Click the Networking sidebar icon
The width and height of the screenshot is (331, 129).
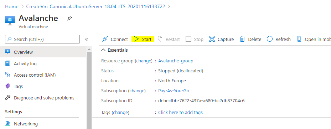(x=8, y=124)
